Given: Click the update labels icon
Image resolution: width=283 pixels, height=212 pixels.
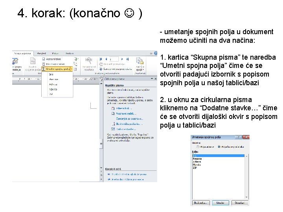Looking at the screenshot, I should 75,69.
